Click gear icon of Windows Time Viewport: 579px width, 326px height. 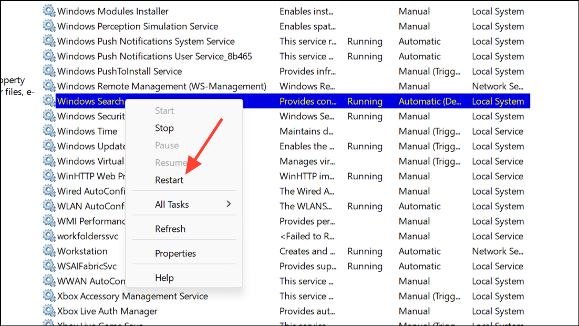coord(49,130)
